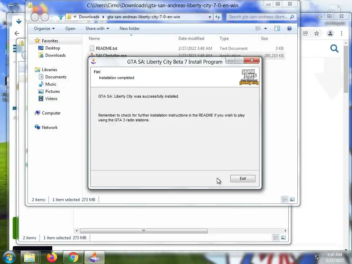Click the README.txt file icon
The height and width of the screenshot is (264, 352).
coord(91,48)
